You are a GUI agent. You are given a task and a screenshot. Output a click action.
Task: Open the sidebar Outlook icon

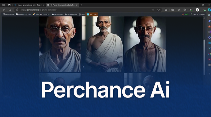[x=209, y=43]
